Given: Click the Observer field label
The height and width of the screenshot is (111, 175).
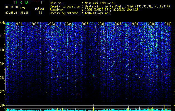Looking at the screenshot, I should click(56, 3).
